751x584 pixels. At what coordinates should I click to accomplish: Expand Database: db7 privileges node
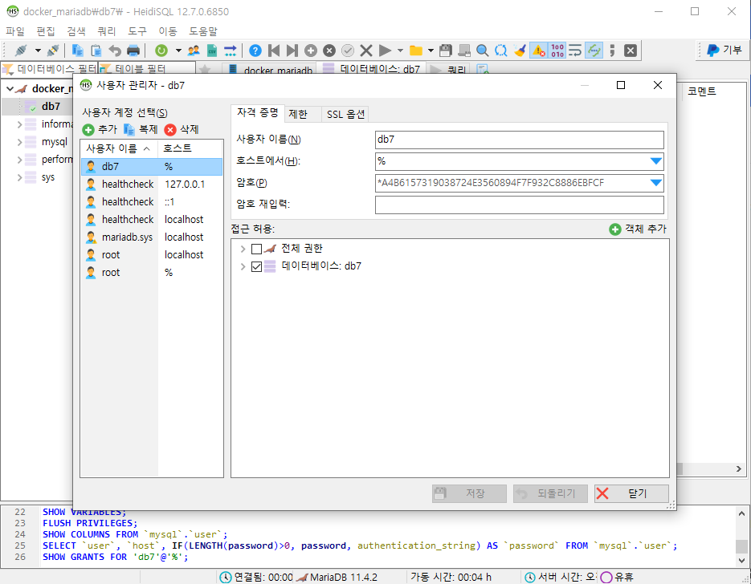(243, 266)
